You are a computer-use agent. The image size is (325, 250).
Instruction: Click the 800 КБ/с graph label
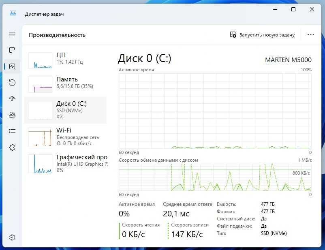[301, 173]
